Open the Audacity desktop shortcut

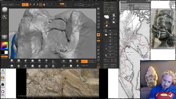[3, 78]
